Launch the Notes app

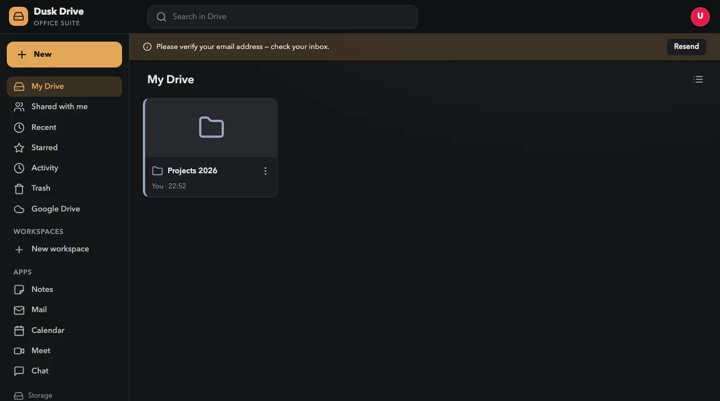64,290
